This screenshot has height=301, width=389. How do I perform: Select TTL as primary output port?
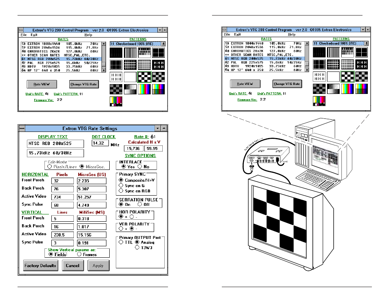121,242
